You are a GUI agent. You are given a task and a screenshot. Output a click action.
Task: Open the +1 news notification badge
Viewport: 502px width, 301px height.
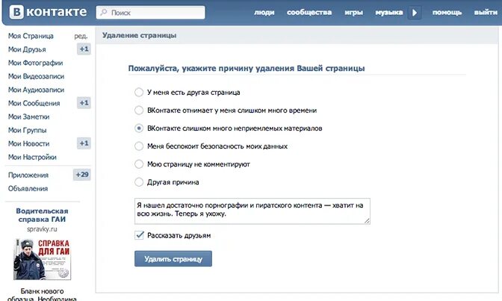84,143
